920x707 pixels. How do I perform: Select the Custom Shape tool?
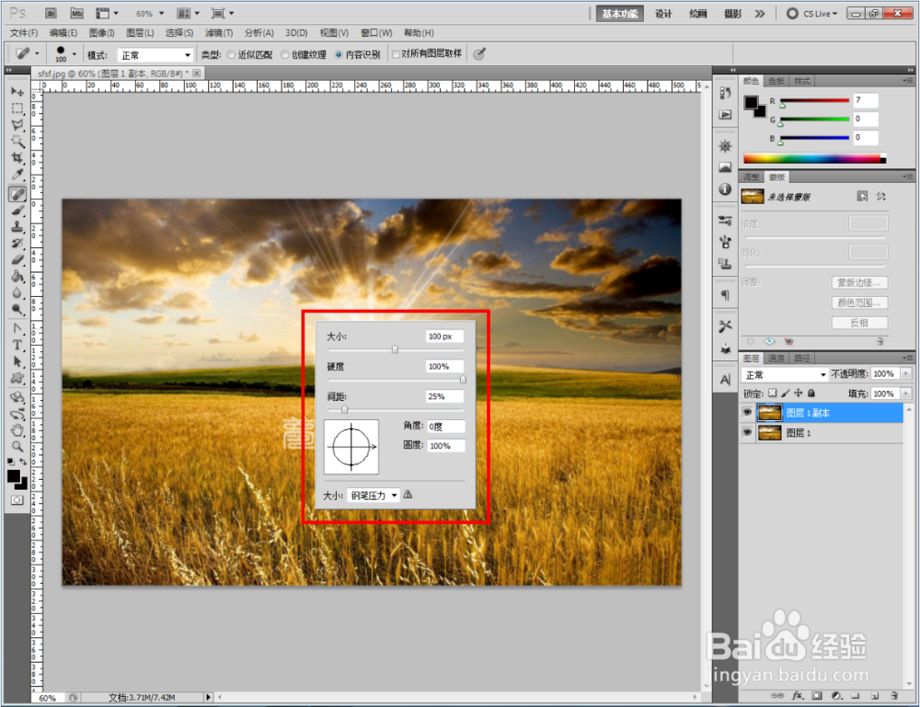(x=17, y=378)
